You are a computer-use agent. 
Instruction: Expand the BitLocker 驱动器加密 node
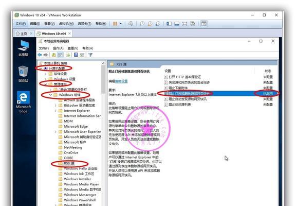[x=56, y=106]
